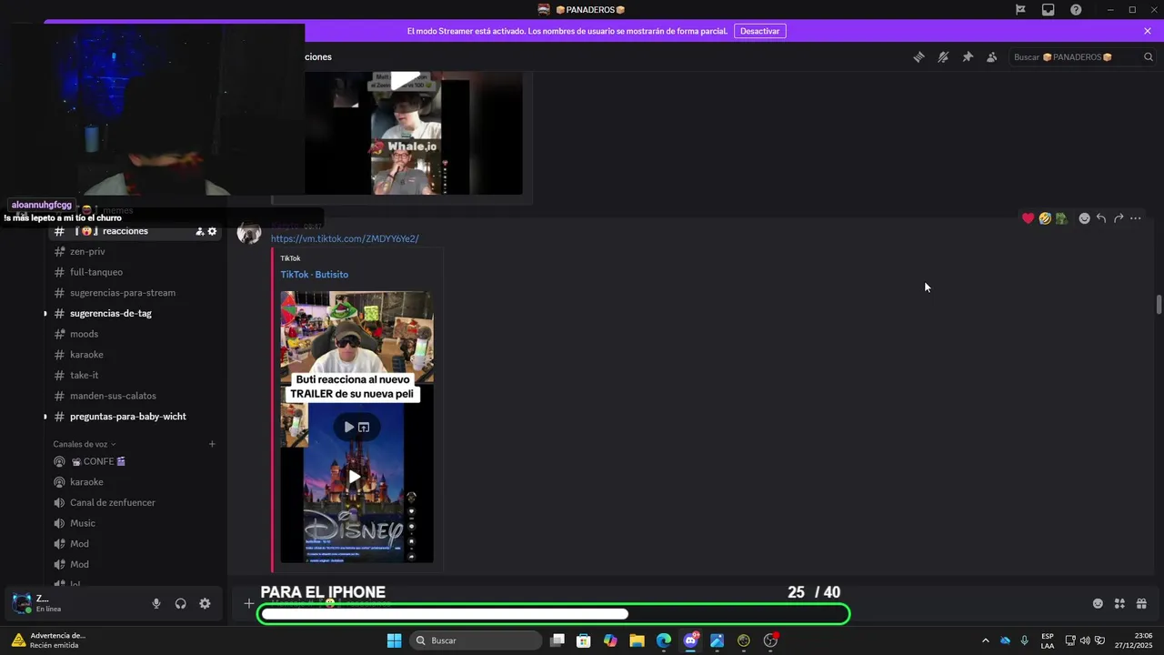Open the apps launcher icon in message box
Image resolution: width=1164 pixels, height=655 pixels.
pyautogui.click(x=1119, y=603)
